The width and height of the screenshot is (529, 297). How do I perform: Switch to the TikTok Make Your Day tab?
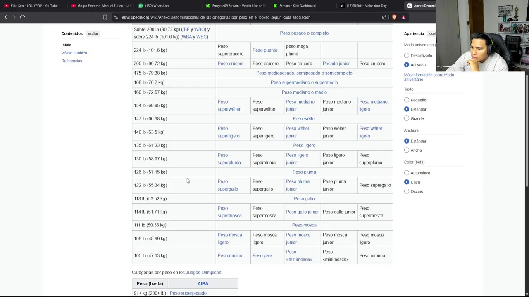[x=364, y=6]
